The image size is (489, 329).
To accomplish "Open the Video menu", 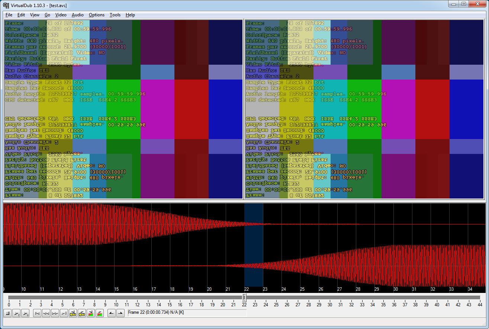I will coord(61,15).
